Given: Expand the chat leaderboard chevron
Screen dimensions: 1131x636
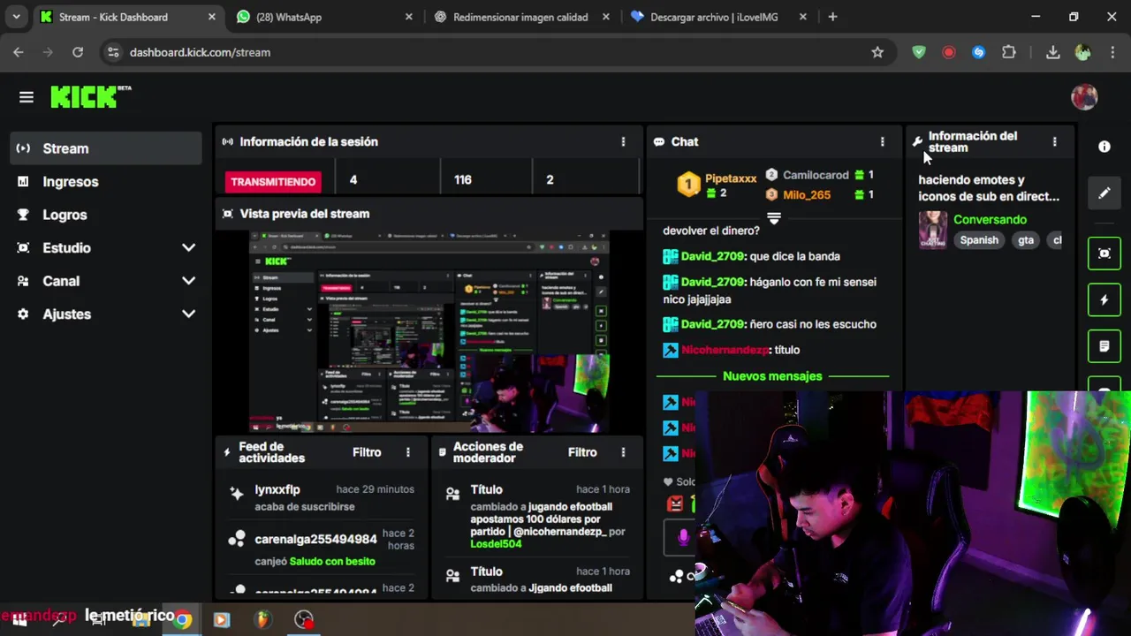Looking at the screenshot, I should pyautogui.click(x=774, y=217).
